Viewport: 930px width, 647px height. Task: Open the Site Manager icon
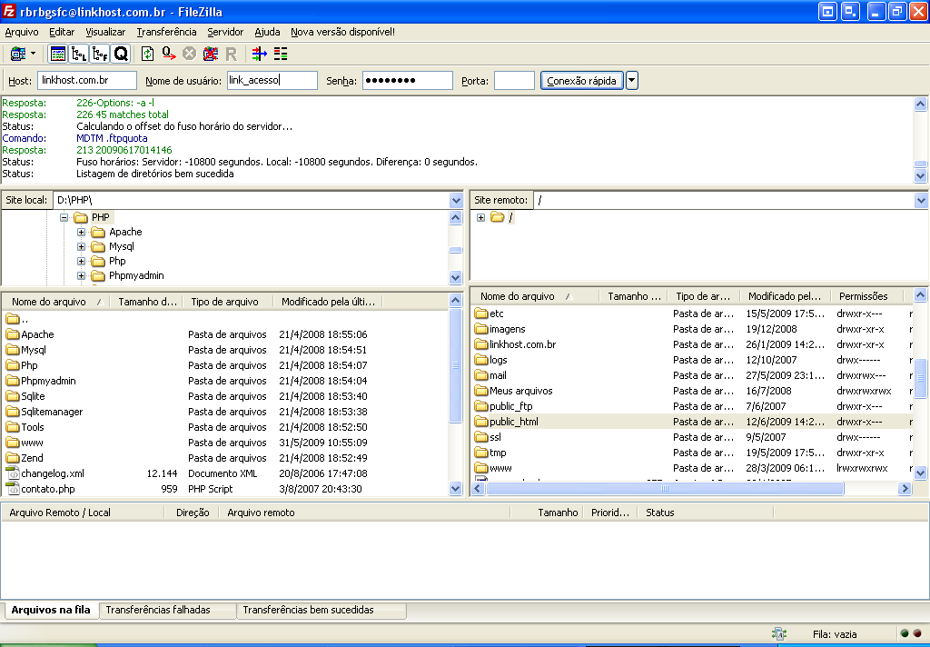(x=18, y=54)
